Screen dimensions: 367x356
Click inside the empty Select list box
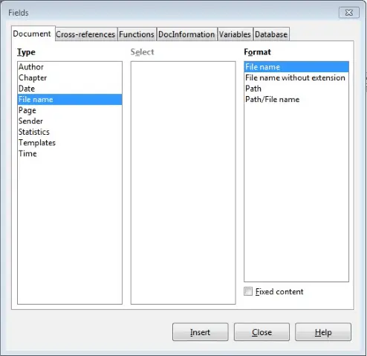(x=183, y=182)
